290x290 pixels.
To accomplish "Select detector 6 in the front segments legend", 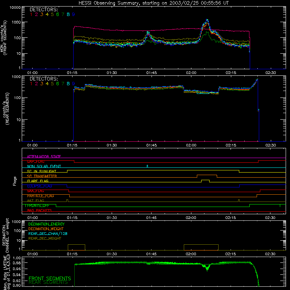I will point(58,14).
